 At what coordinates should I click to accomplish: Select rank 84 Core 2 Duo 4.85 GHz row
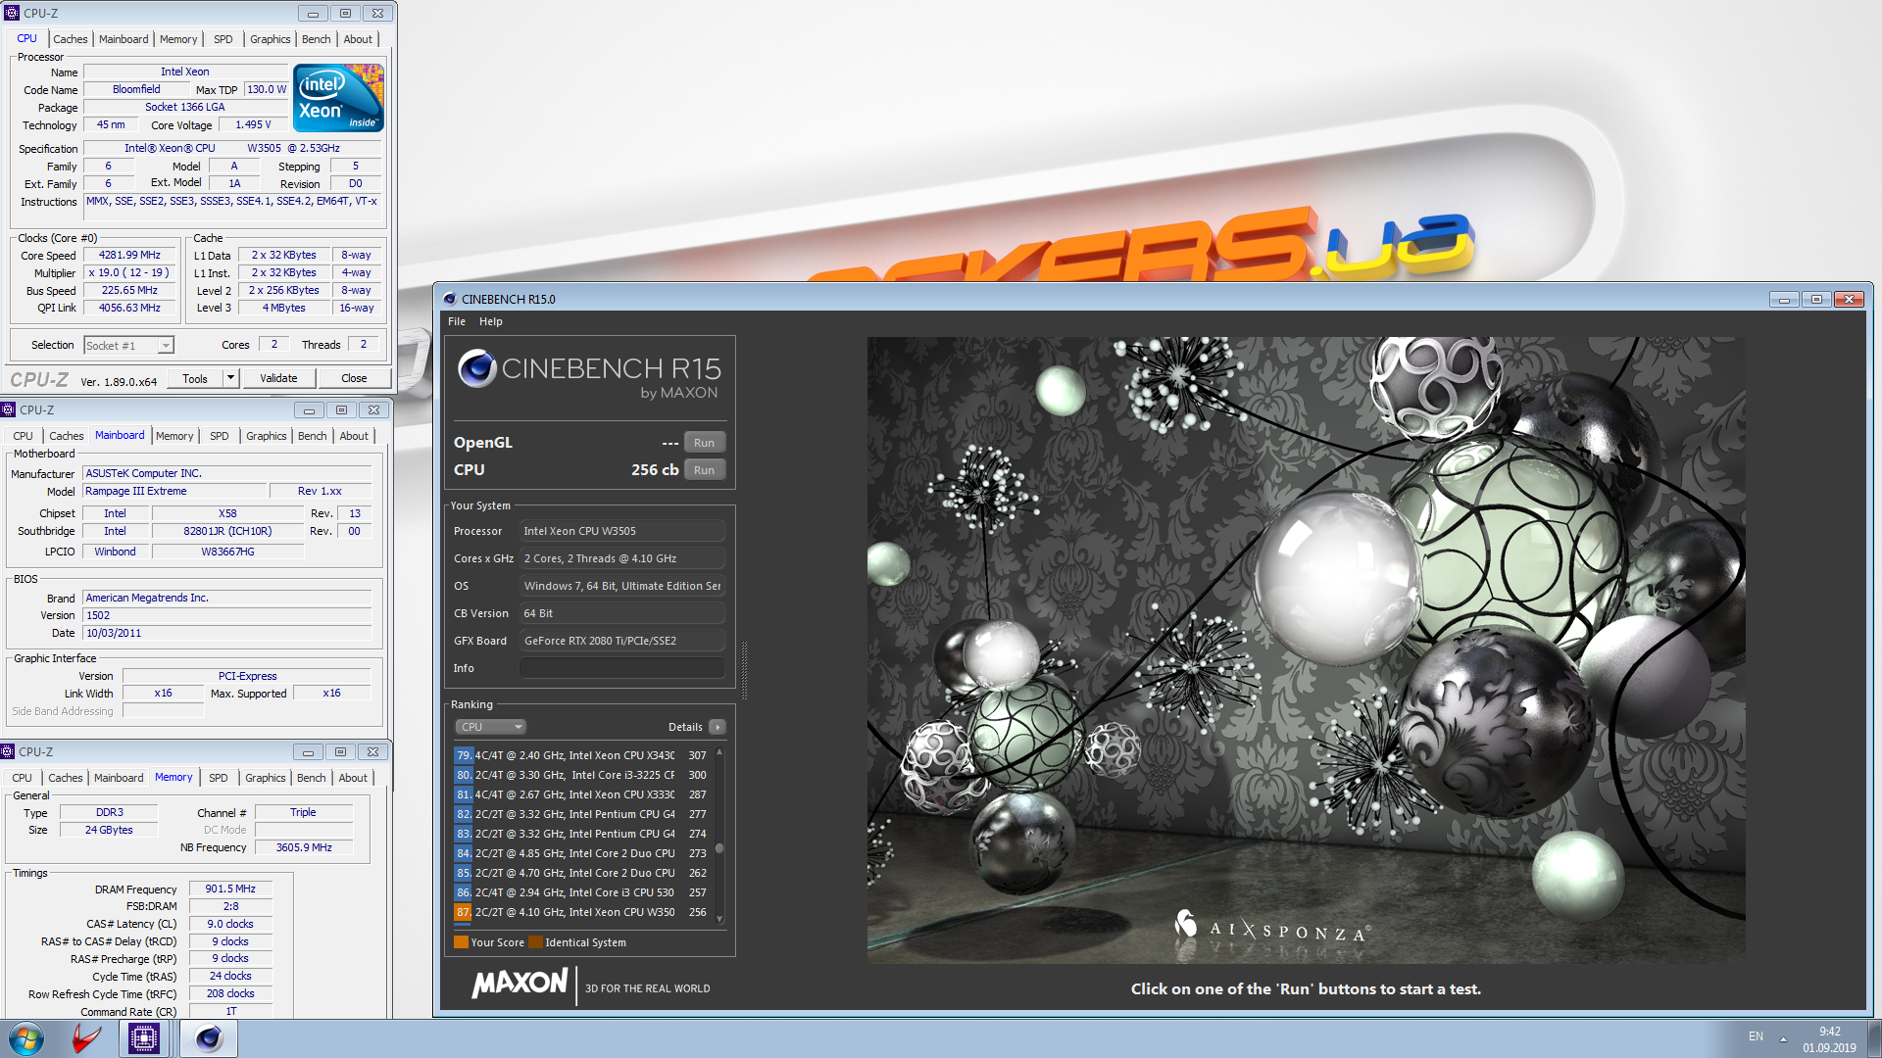pos(583,853)
